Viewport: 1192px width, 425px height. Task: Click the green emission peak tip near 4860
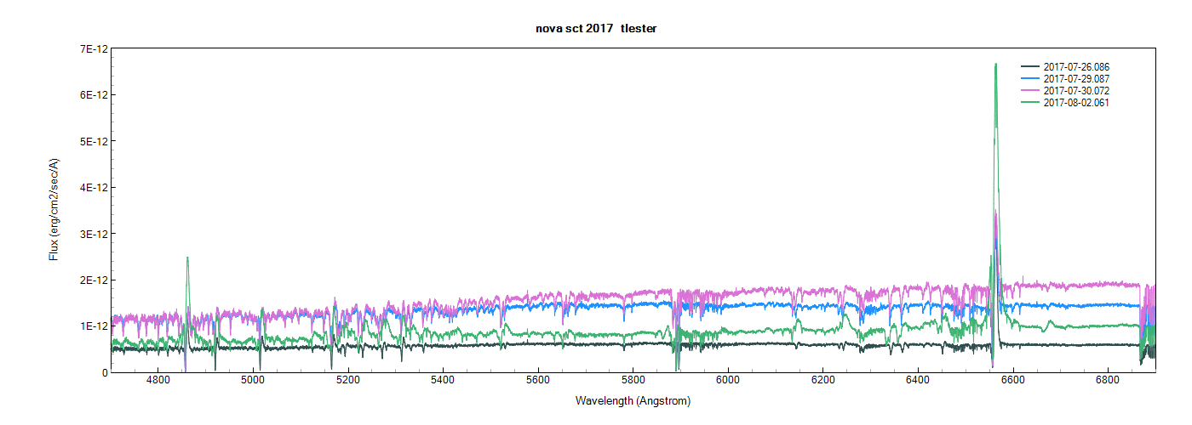point(187,258)
